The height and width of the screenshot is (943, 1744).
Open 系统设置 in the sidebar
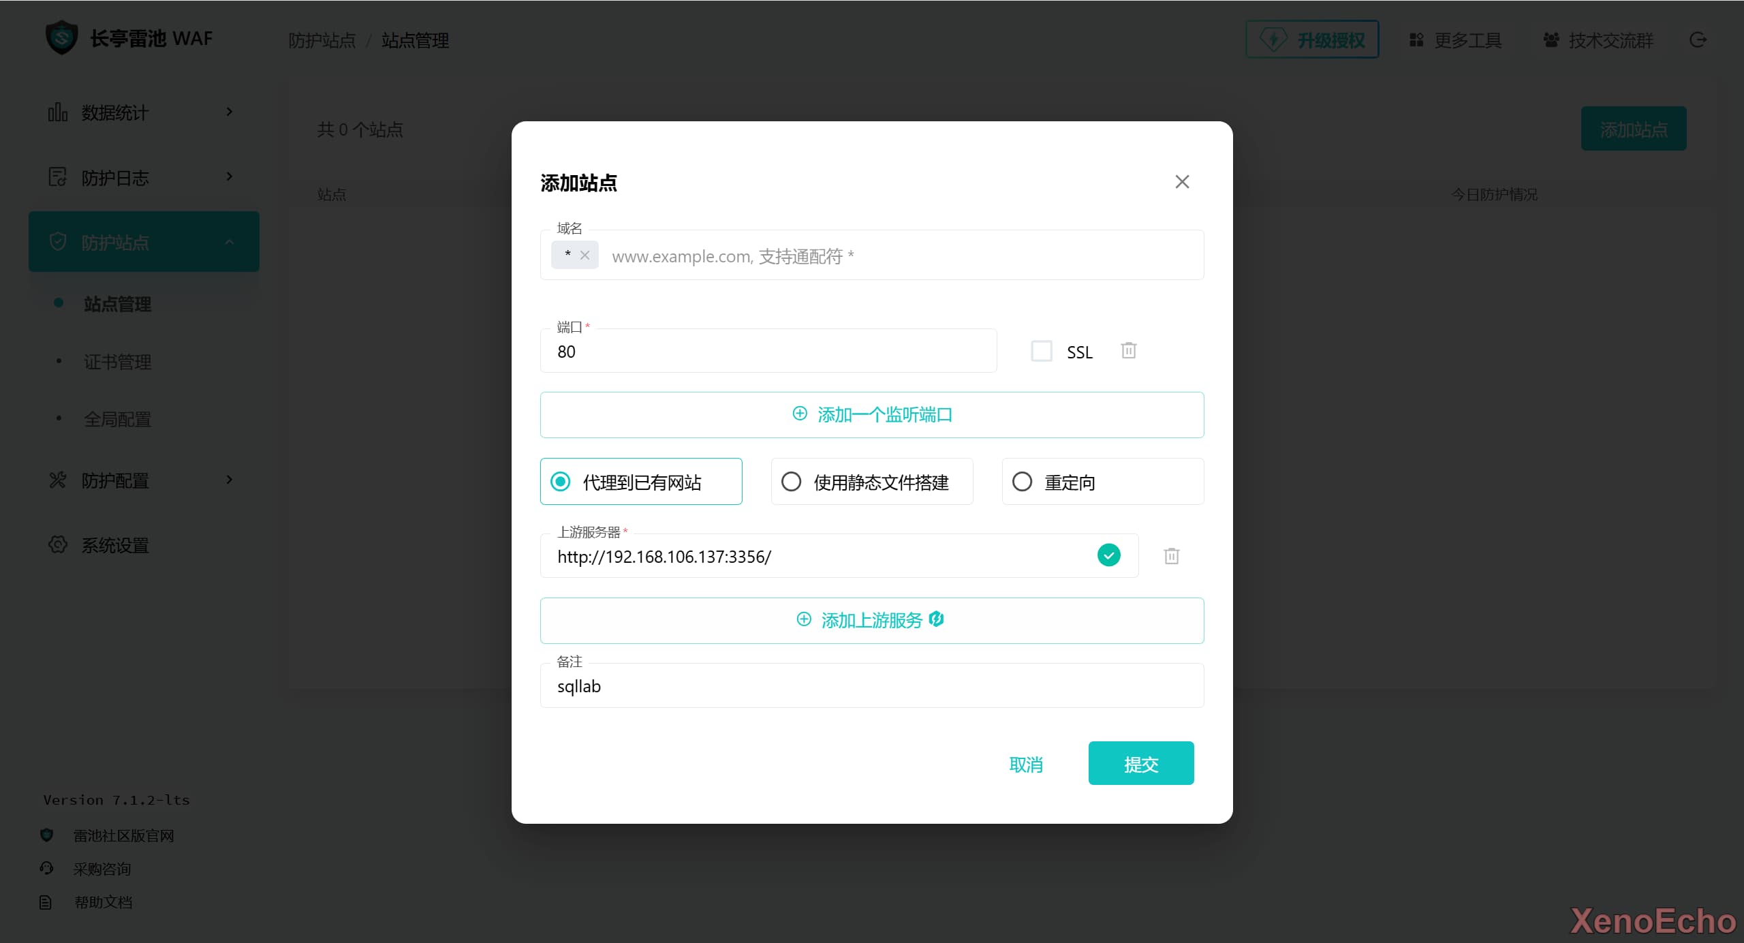(114, 545)
